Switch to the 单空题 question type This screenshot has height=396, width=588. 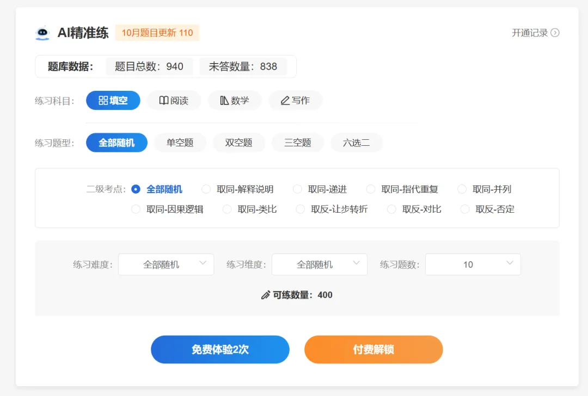[180, 143]
